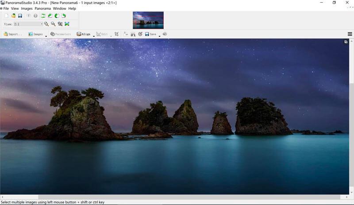Click the horizon adjust icon right of crop
The height and width of the screenshot is (205, 354).
[x=126, y=34]
